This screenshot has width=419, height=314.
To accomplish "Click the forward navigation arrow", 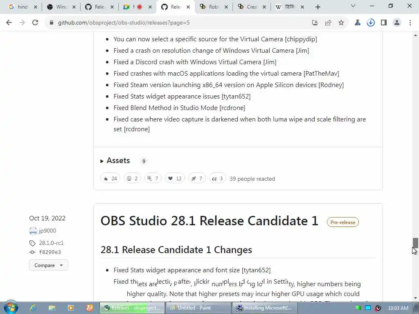I will pos(22,23).
